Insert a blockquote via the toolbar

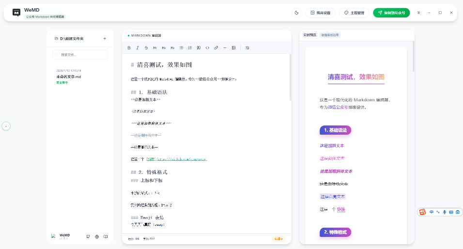(x=199, y=47)
